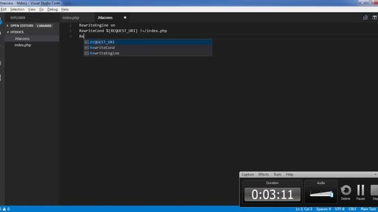Open the Debug menu
Screen dimensions: 378x212
click(53, 9)
